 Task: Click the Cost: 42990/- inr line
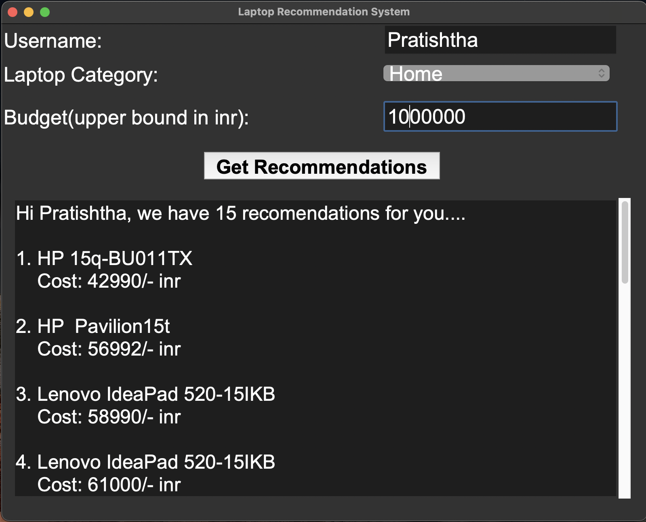pos(109,281)
